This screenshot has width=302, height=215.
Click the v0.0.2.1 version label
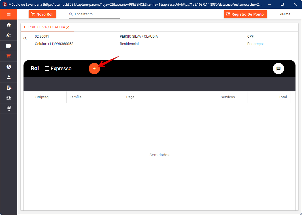point(285,14)
